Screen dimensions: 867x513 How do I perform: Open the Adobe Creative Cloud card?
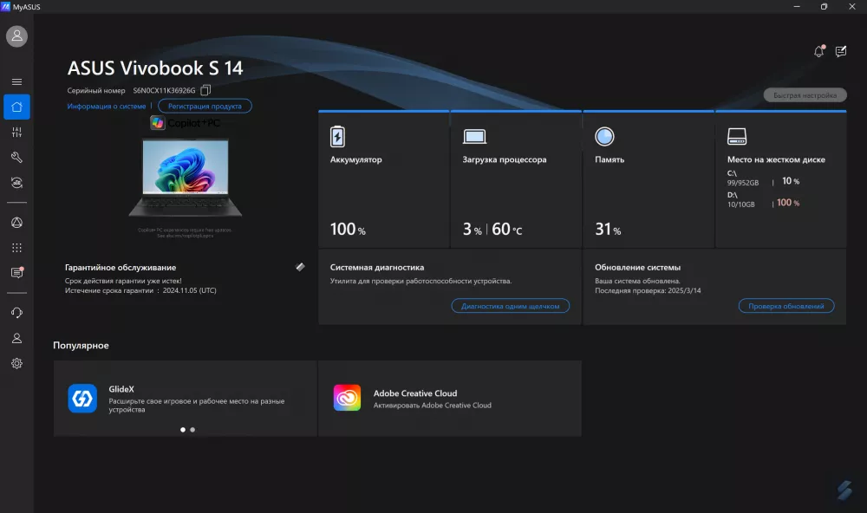pos(449,399)
